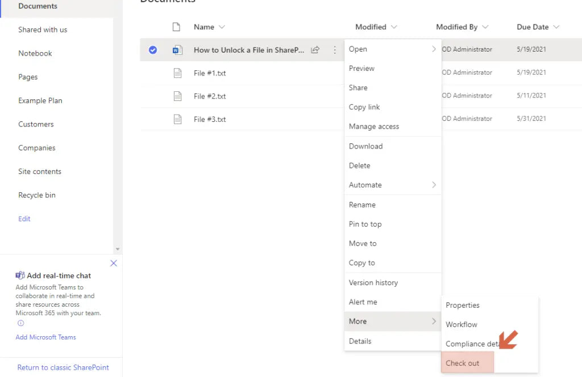Click the sidebar scrollbar down arrow

(x=118, y=249)
